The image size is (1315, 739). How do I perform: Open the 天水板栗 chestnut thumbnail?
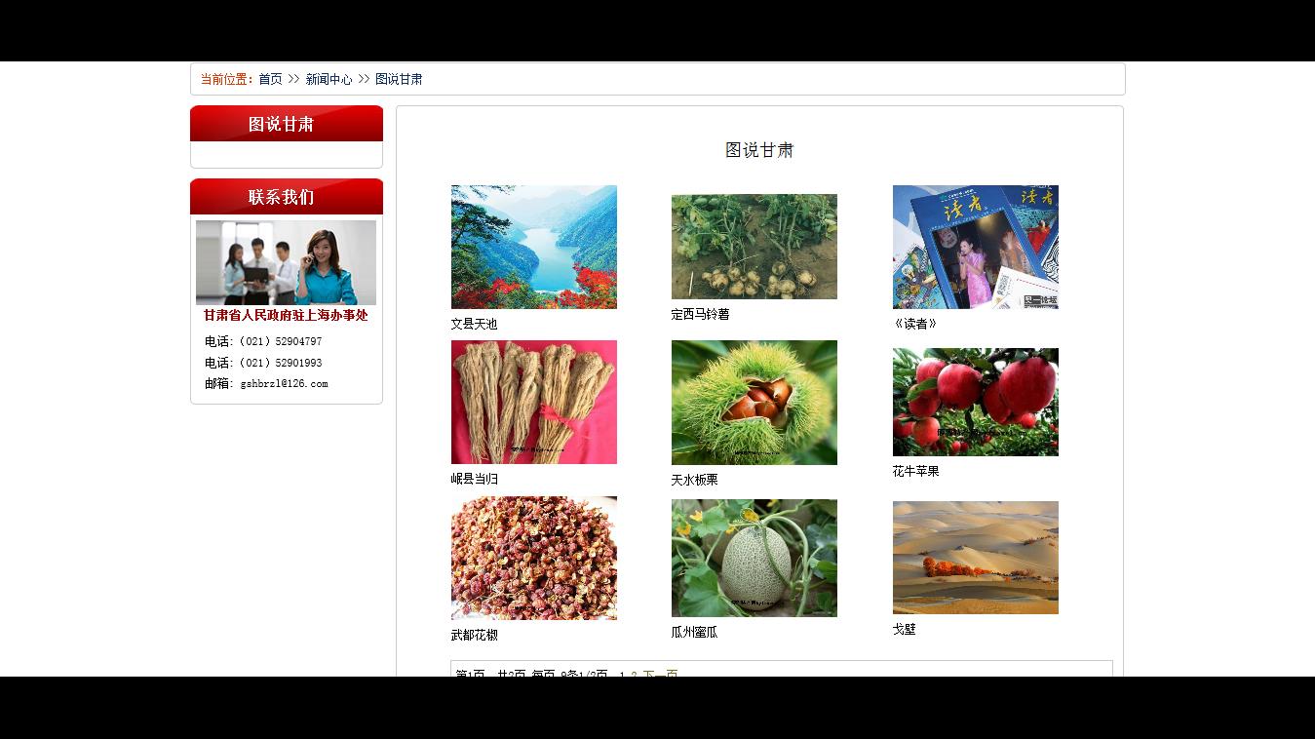754,403
